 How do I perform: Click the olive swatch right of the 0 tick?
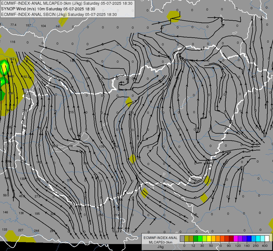(x=187, y=238)
